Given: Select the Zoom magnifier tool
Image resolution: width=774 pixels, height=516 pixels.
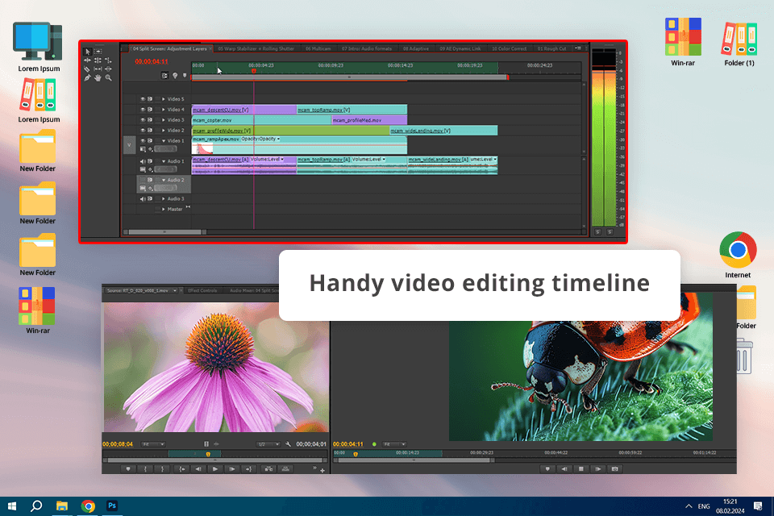Looking at the screenshot, I should pos(108,78).
